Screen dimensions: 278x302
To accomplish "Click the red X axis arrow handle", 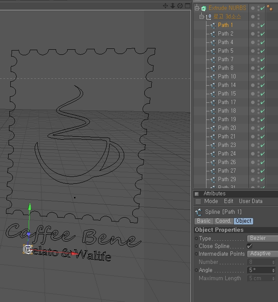I will pos(75,253).
